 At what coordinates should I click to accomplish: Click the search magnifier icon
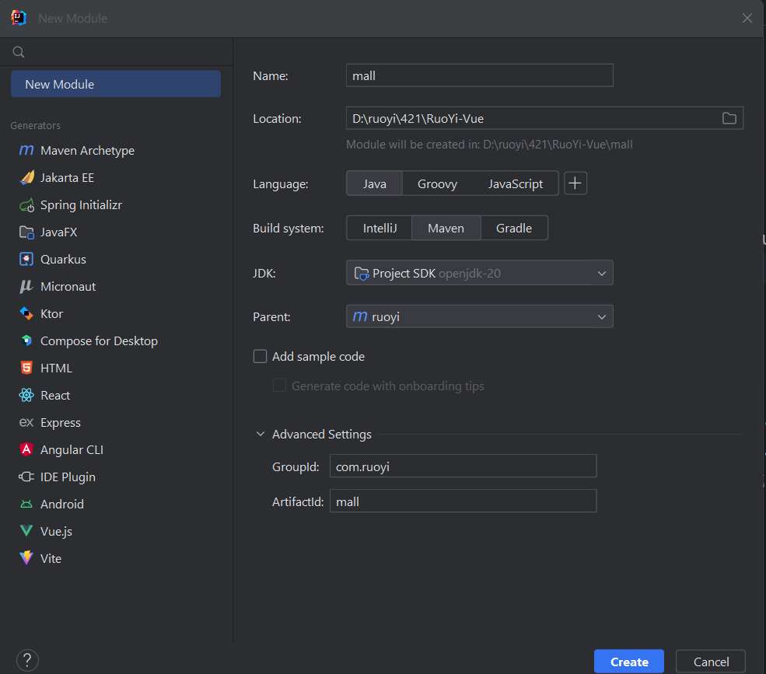(x=19, y=52)
